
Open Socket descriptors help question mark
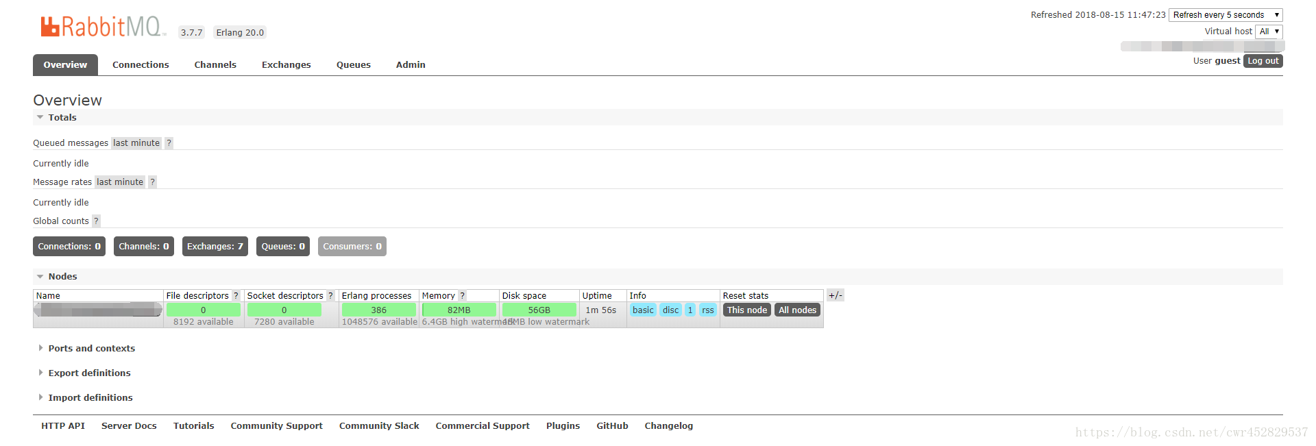pos(330,296)
